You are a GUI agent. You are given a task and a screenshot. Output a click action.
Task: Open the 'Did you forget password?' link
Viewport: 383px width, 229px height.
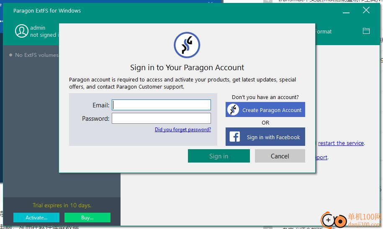183,130
